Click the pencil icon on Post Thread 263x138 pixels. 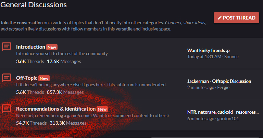[x=220, y=18]
